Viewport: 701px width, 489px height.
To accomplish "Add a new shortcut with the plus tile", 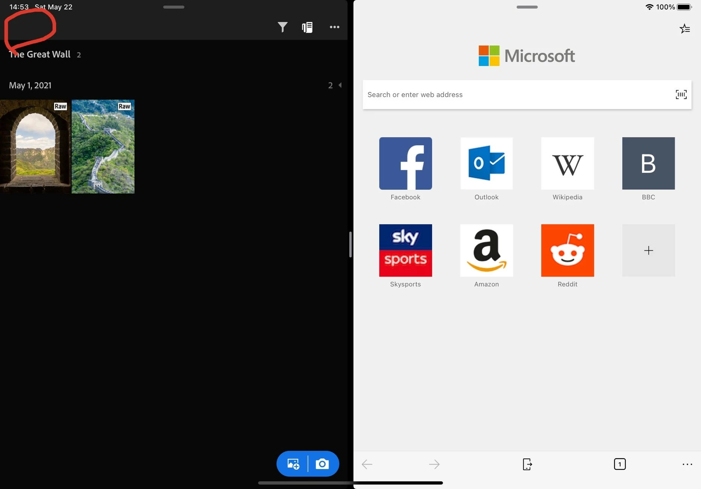I will pyautogui.click(x=649, y=251).
